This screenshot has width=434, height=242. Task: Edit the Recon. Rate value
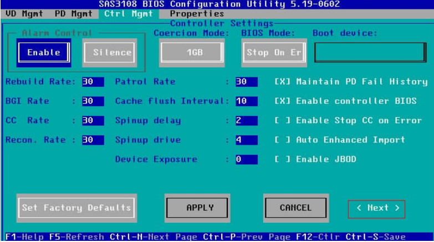coord(93,140)
